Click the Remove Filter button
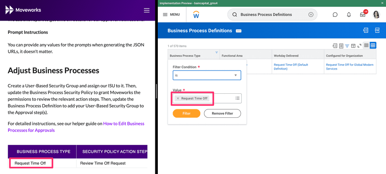386x174 pixels. click(223, 114)
